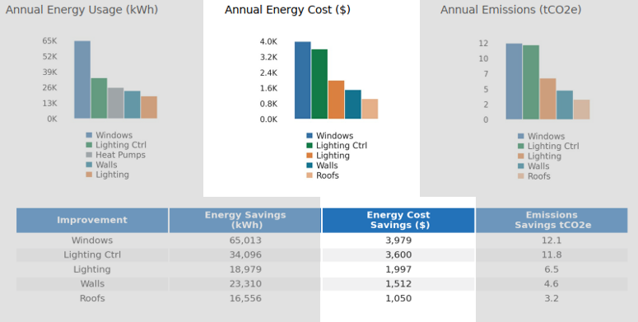The height and width of the screenshot is (322, 638).
Task: Click the 3.2 emissions savings cell
Action: coord(552,298)
